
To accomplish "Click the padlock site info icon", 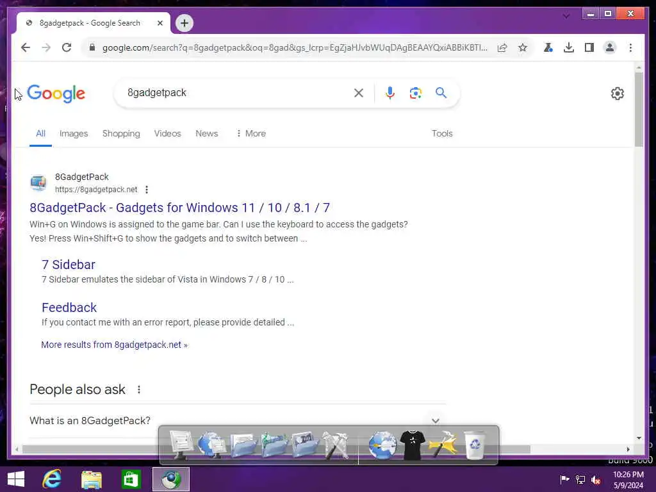I will click(92, 47).
